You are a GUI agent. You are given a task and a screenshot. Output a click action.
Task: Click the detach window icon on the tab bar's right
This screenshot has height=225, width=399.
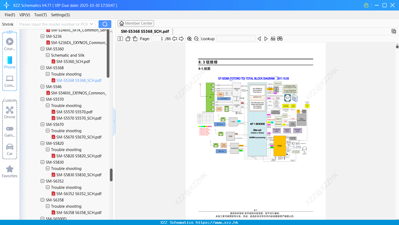tap(394, 31)
